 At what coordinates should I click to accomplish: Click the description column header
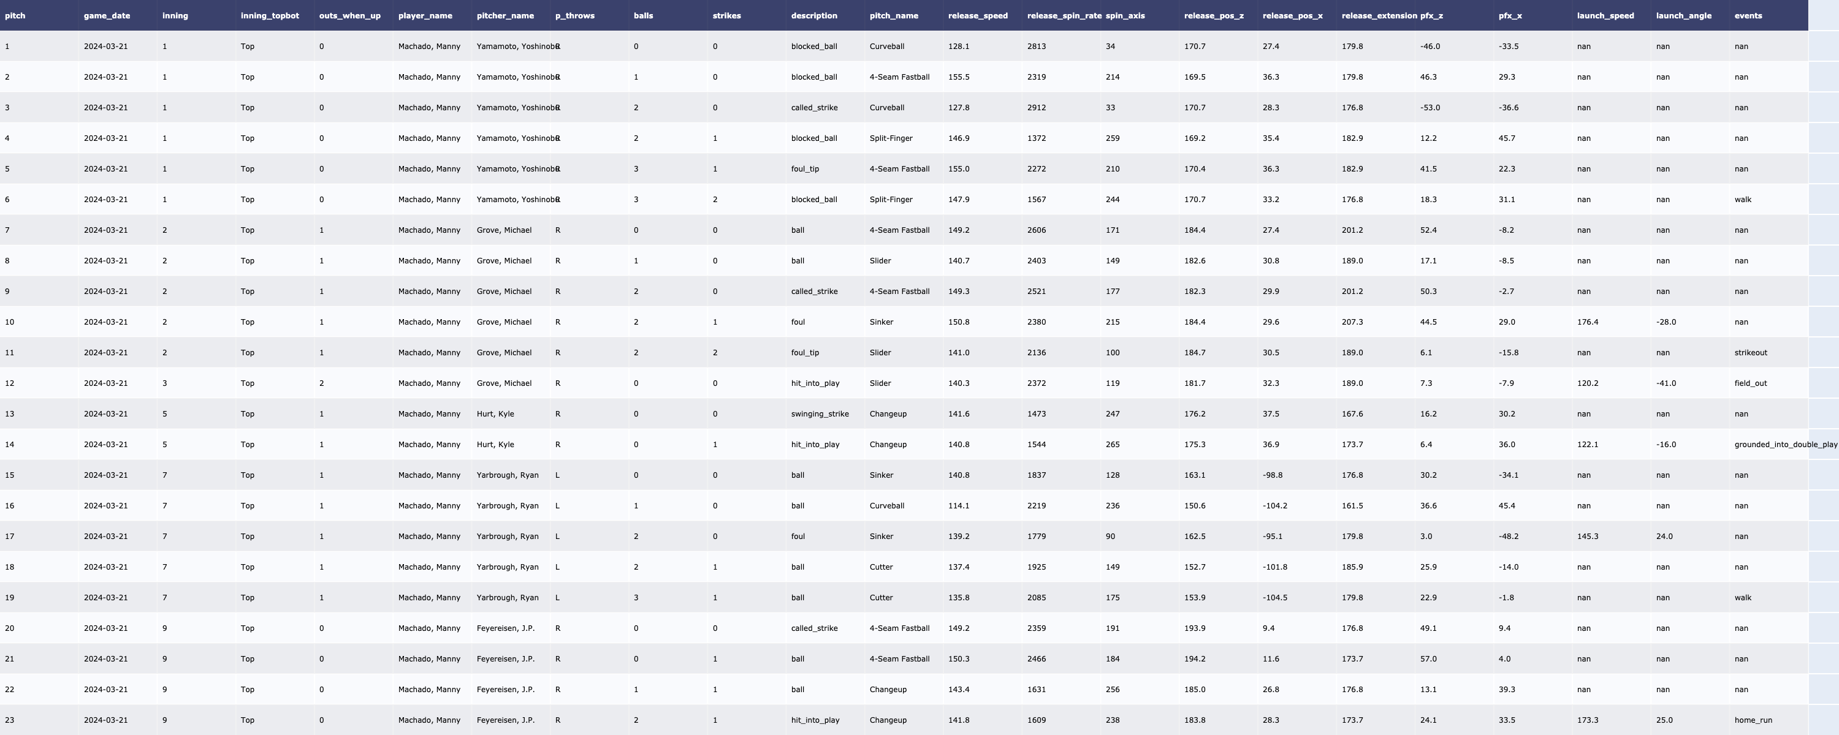click(814, 16)
